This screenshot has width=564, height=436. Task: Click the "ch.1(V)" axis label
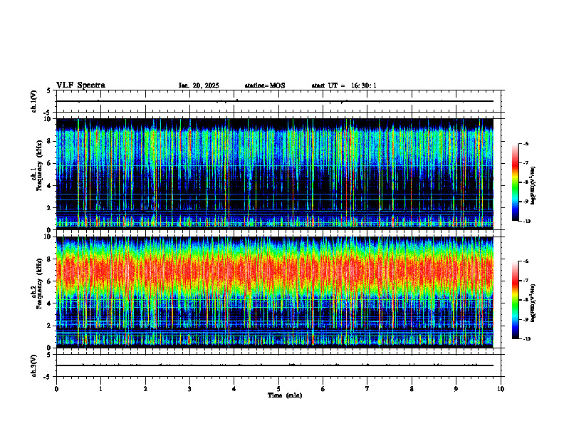[33, 101]
